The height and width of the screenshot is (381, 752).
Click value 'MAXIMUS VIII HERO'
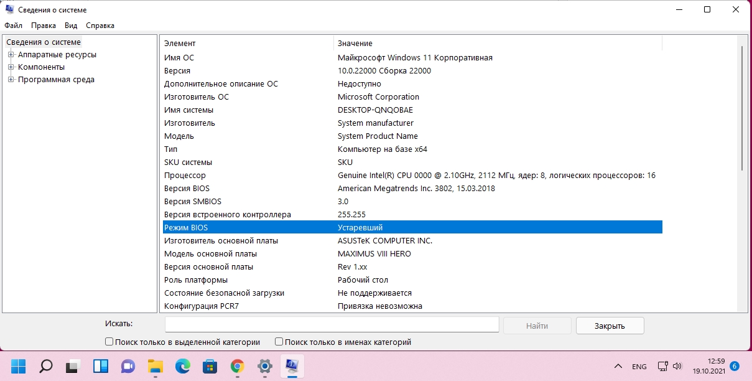coord(374,254)
